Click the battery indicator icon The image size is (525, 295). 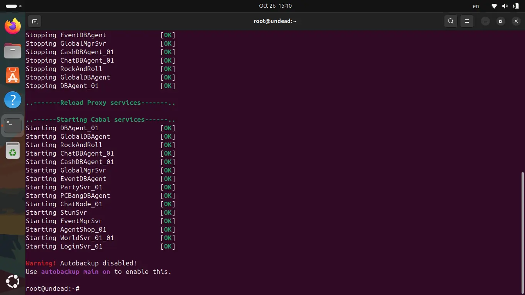point(516,6)
